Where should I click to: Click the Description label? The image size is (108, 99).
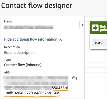point(12,47)
